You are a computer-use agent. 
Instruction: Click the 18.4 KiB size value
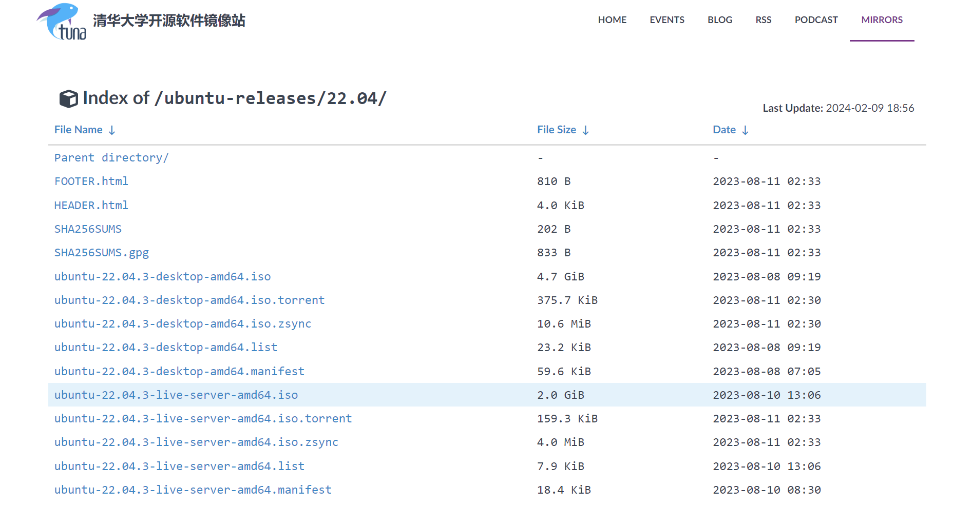click(x=564, y=490)
